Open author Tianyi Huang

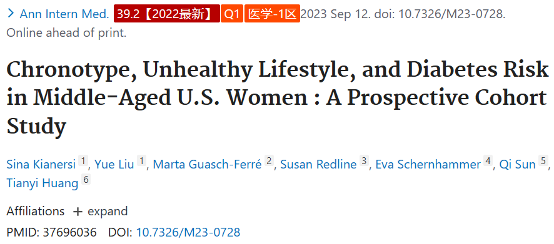point(43,183)
